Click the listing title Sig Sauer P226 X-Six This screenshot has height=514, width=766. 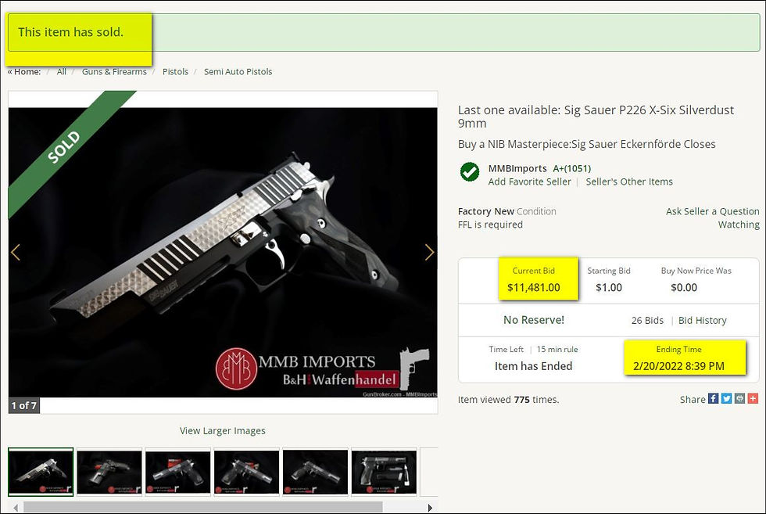596,117
